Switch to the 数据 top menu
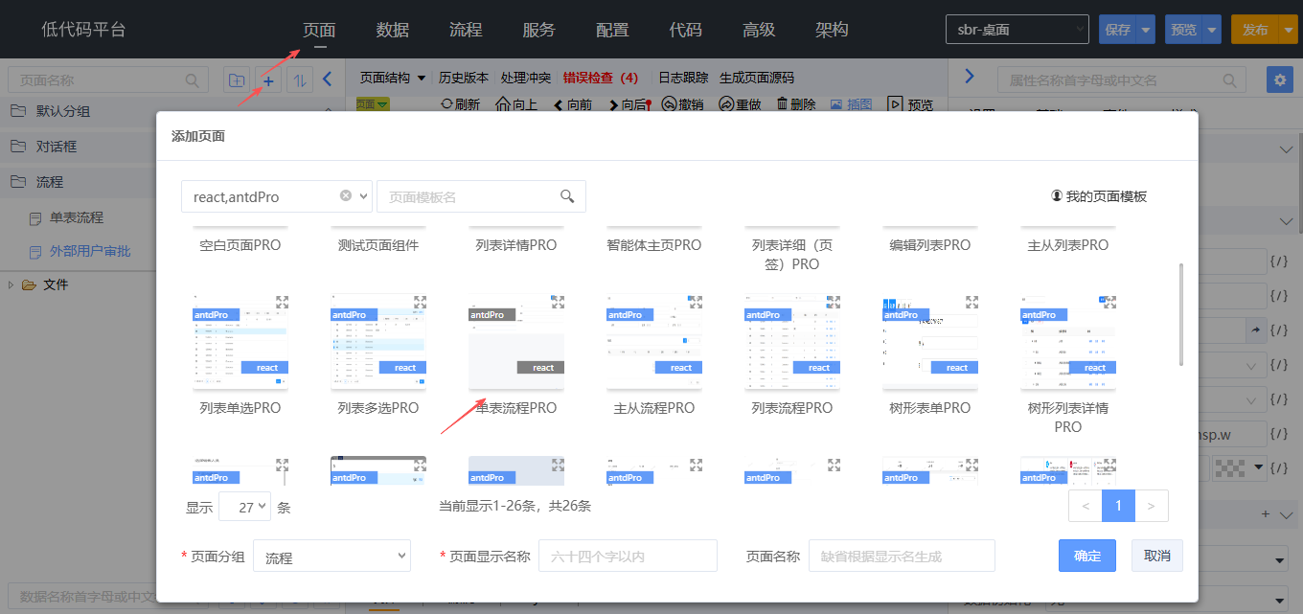The image size is (1303, 614). click(393, 30)
